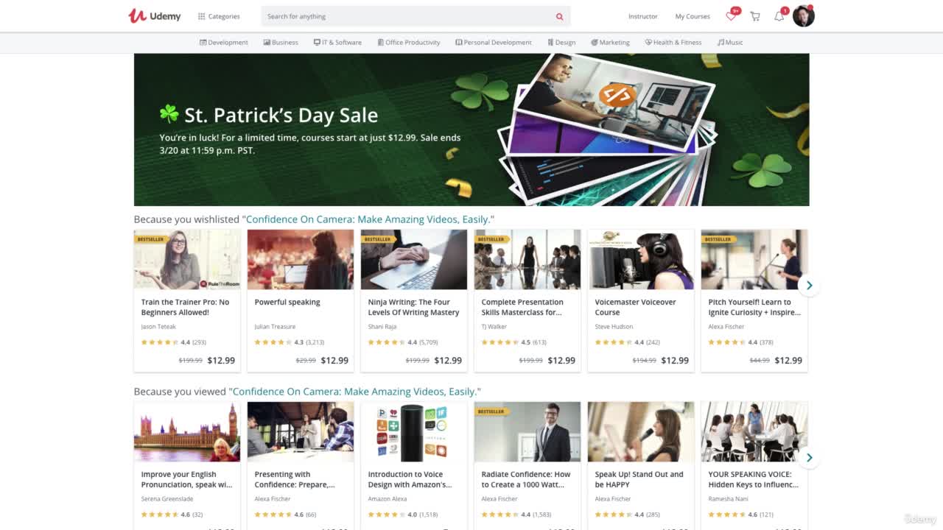Click the Presenting with Confidence title
943x530 pixels.
[295, 479]
